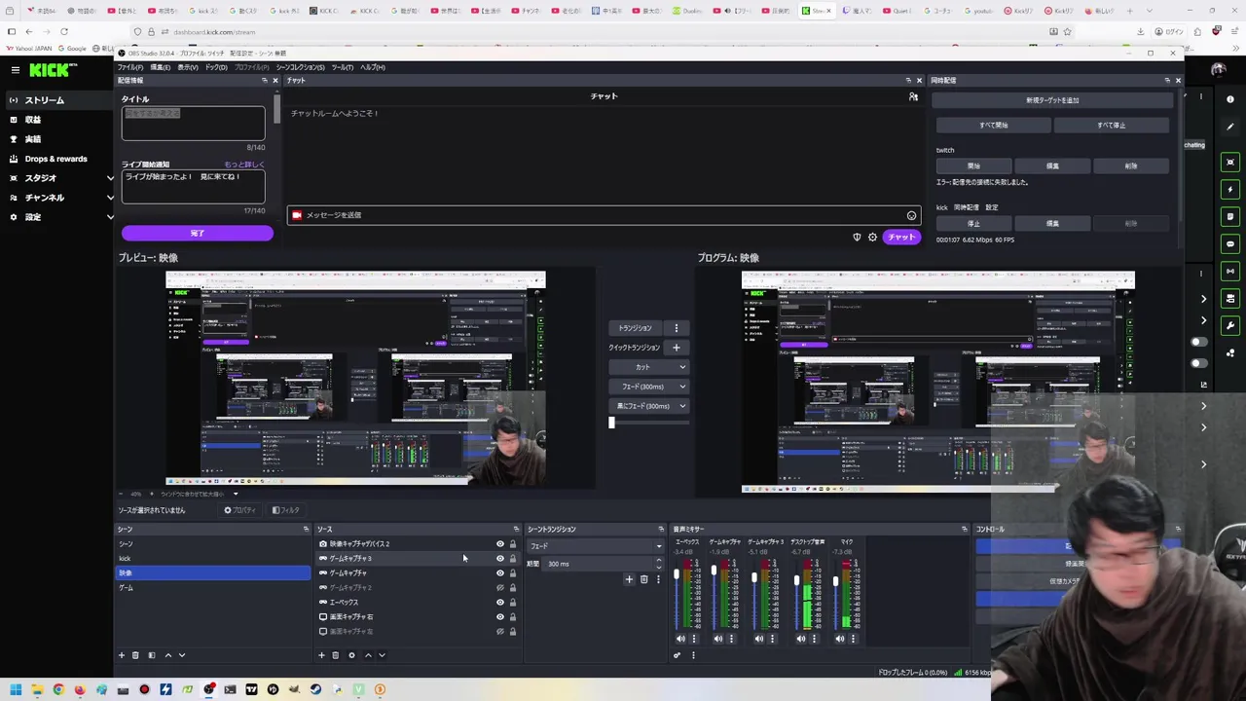The width and height of the screenshot is (1246, 701).
Task: Open マイク audio channel options menu
Action: pyautogui.click(x=854, y=639)
